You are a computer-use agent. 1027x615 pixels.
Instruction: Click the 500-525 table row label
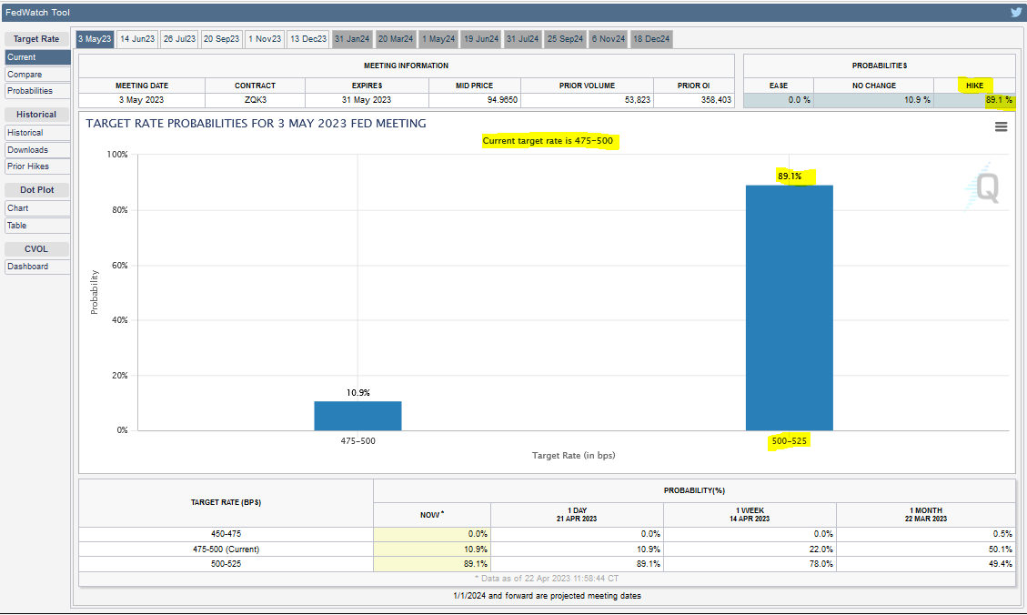click(x=226, y=564)
